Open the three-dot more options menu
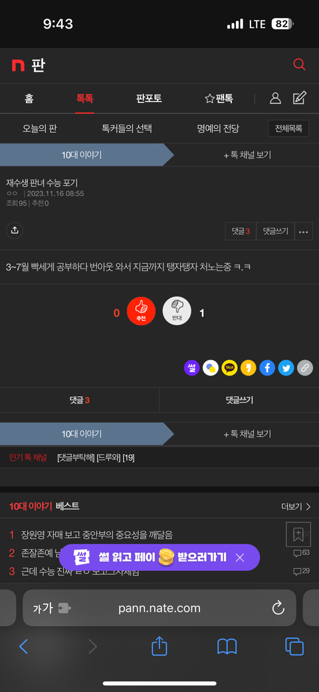Viewport: 319px width, 692px height. (304, 231)
